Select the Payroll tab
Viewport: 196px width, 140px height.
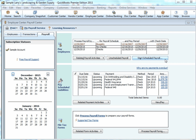[x=46, y=34]
